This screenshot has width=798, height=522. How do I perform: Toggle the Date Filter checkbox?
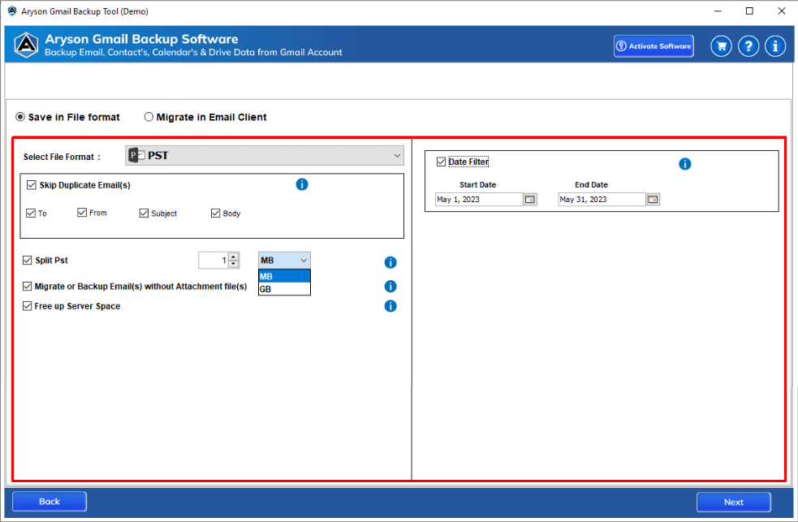click(x=442, y=162)
